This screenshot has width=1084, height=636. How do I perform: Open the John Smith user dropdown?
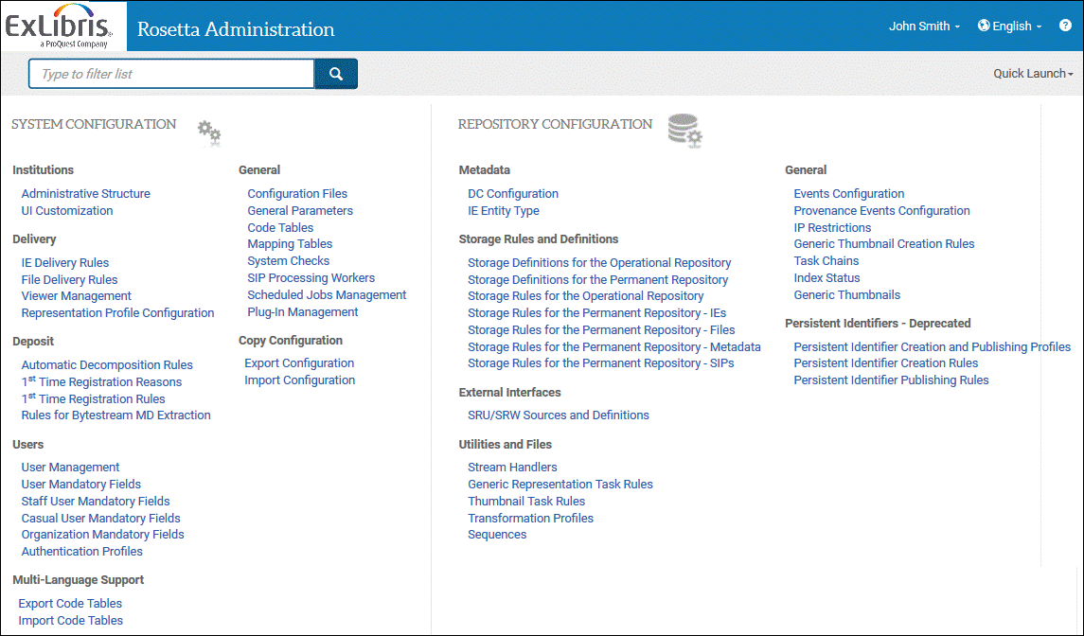(924, 26)
